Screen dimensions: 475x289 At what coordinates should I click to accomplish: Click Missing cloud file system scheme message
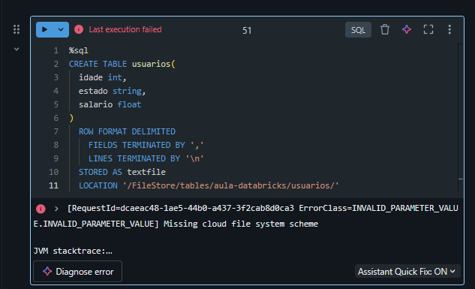pyautogui.click(x=241, y=224)
